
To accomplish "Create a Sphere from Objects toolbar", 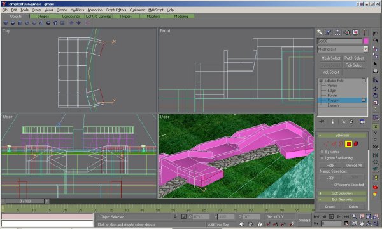I will point(13,23).
